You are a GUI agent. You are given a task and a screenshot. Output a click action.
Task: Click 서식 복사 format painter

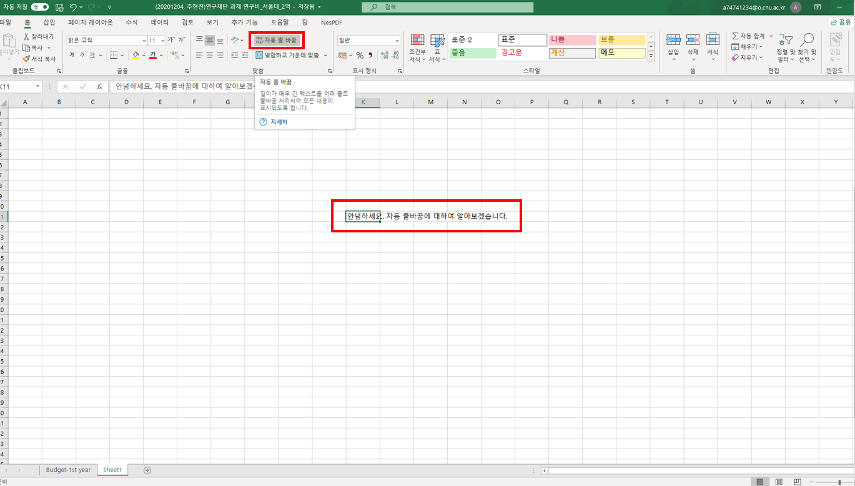[x=39, y=59]
